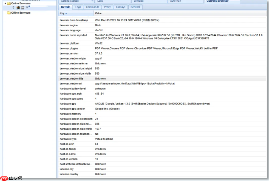The width and height of the screenshot is (269, 181).
Task: Click the Offline Browsers folder icon
Action: tap(9, 13)
